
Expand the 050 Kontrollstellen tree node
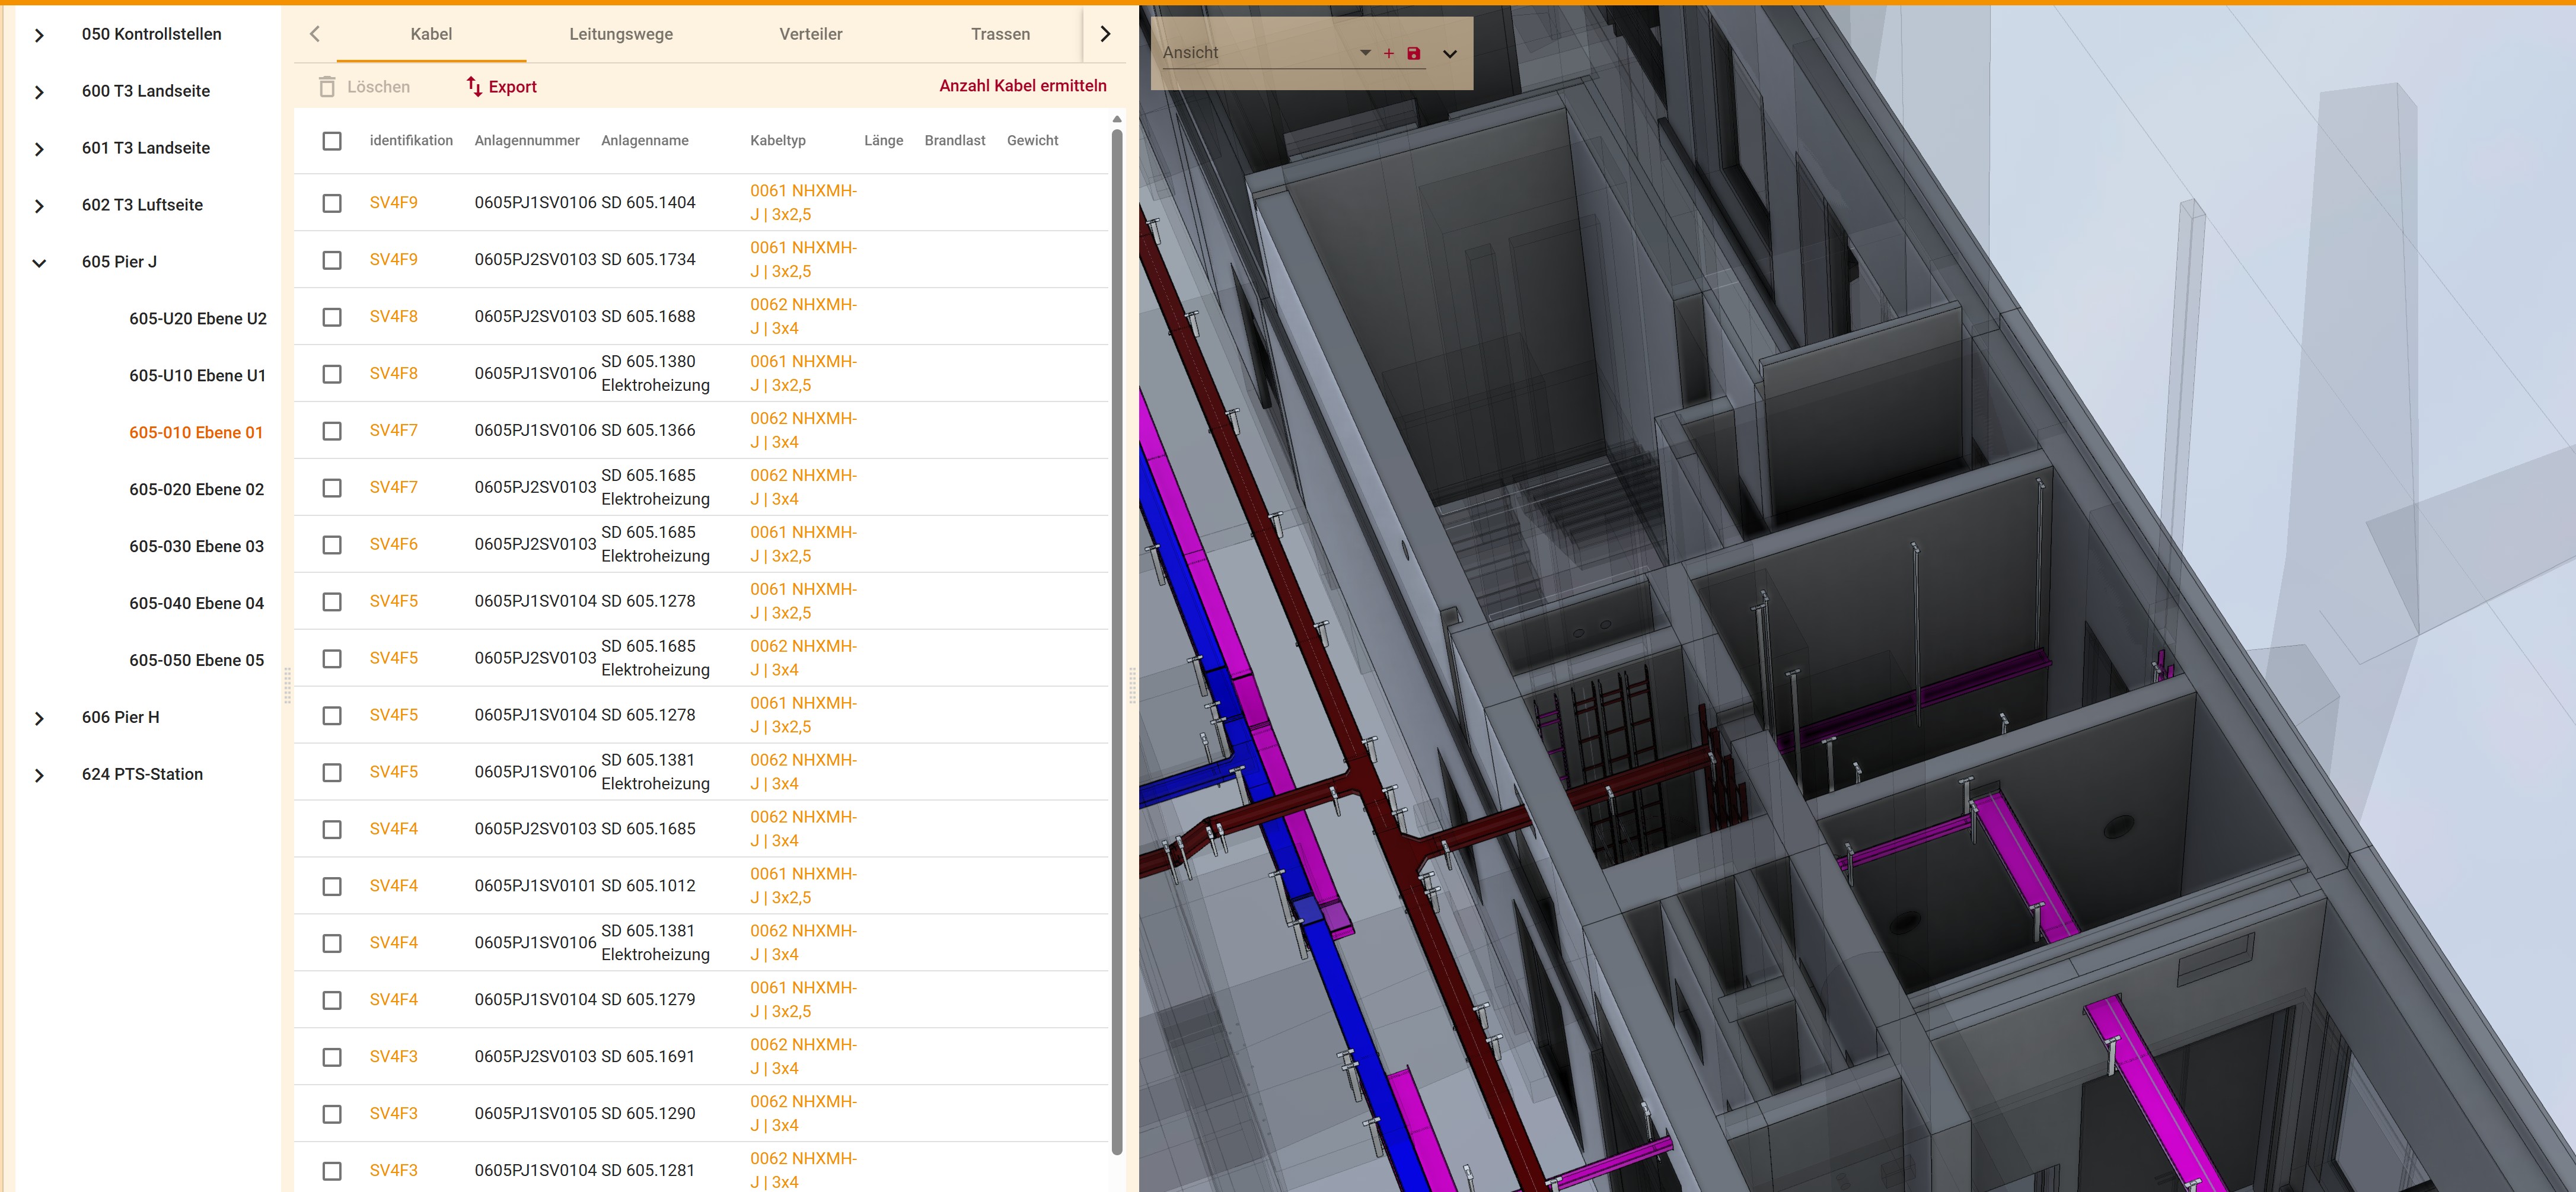(39, 36)
